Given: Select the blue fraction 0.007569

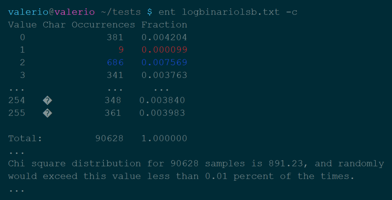Looking at the screenshot, I should click(x=164, y=62).
